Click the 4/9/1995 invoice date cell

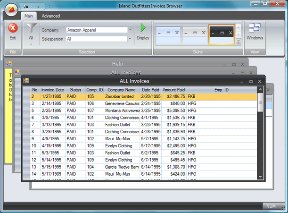click(x=53, y=139)
